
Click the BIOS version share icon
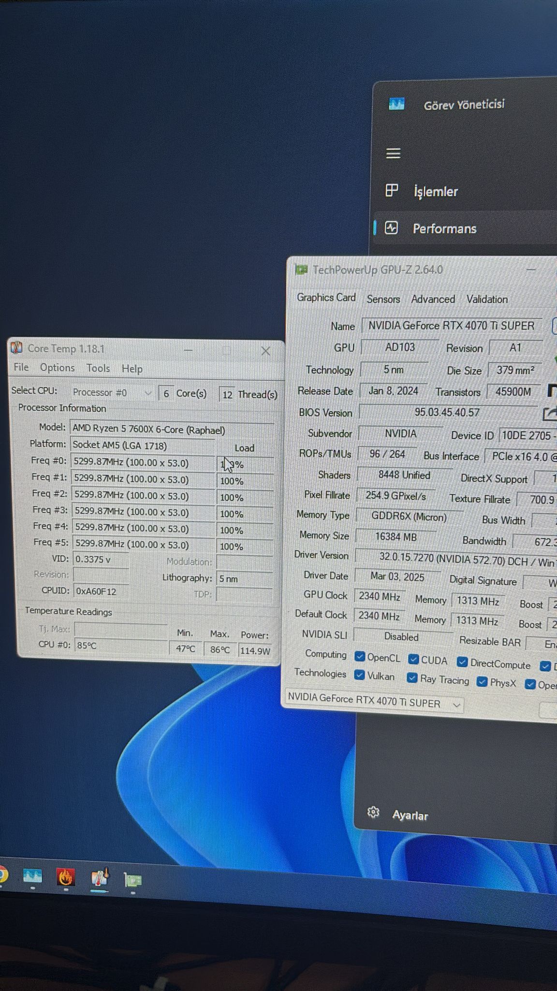[x=550, y=414]
